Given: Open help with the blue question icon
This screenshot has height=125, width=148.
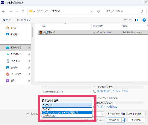Looking at the screenshot, I should pos(144,20).
